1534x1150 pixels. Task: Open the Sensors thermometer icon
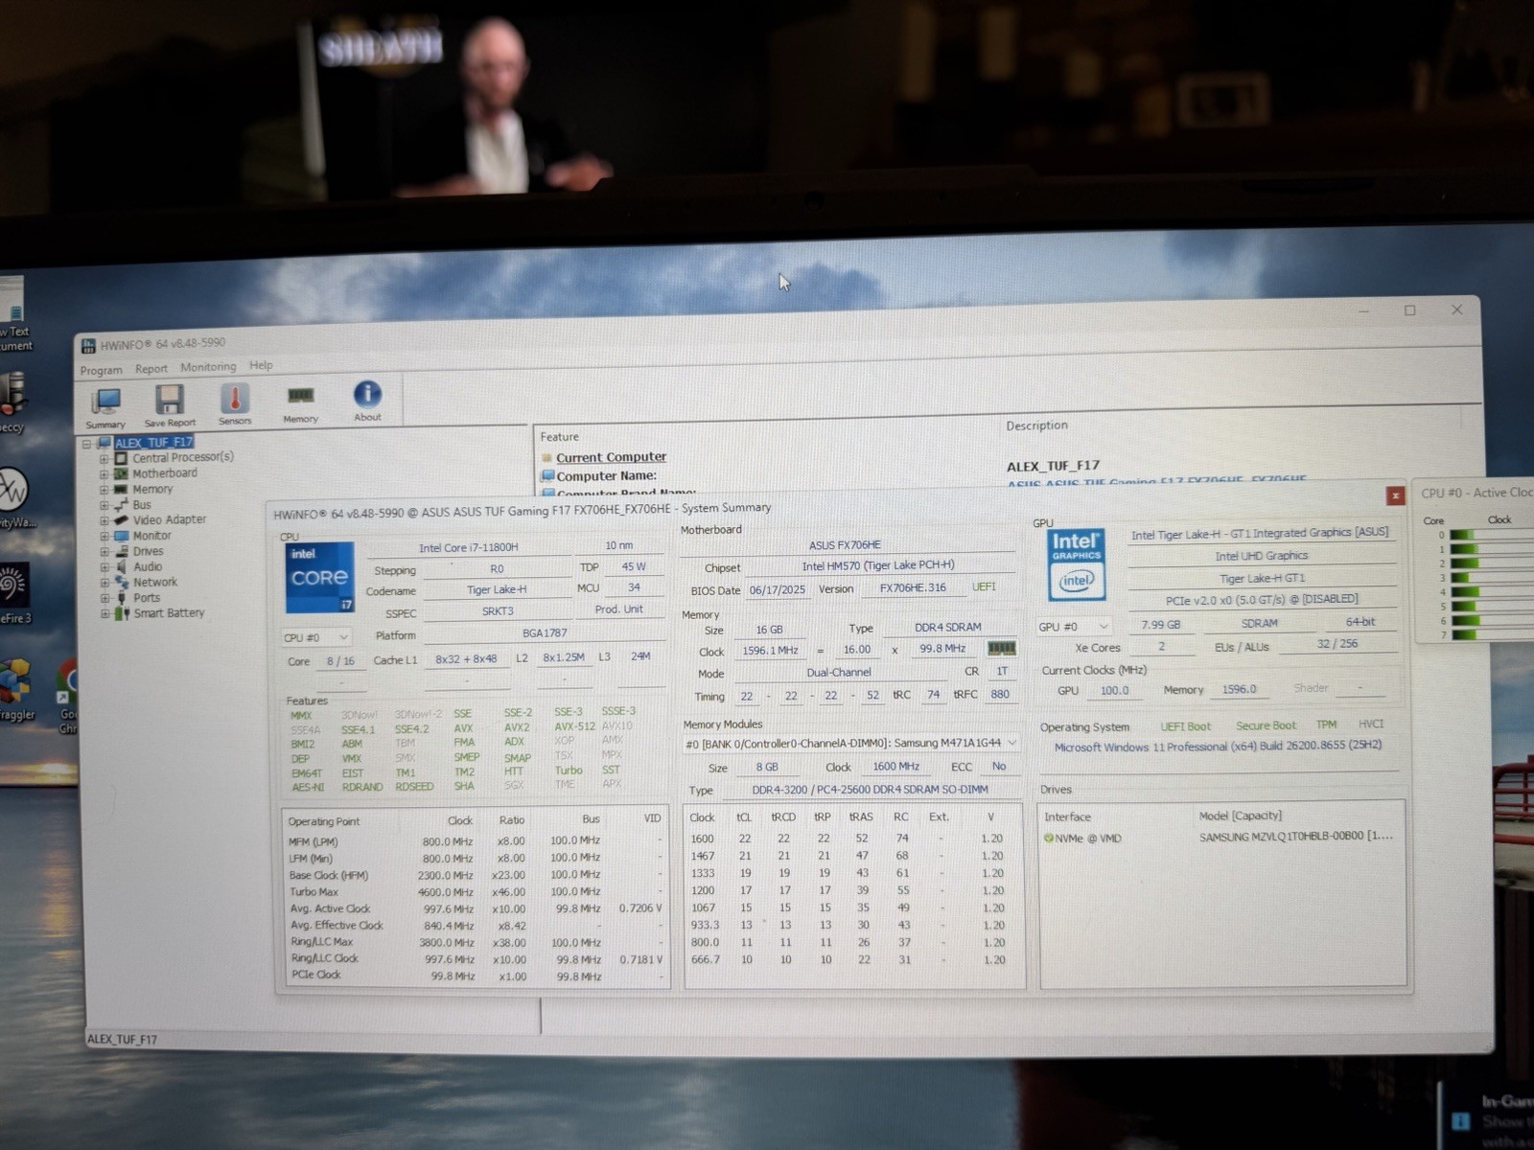[235, 403]
